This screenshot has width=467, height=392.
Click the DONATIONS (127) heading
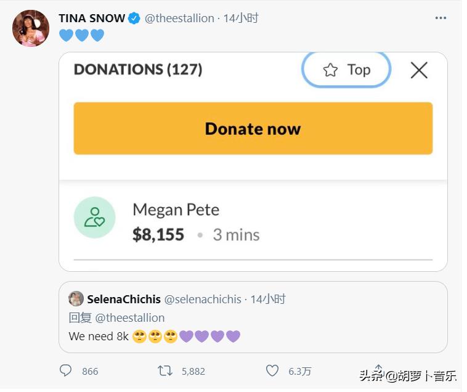click(x=138, y=70)
